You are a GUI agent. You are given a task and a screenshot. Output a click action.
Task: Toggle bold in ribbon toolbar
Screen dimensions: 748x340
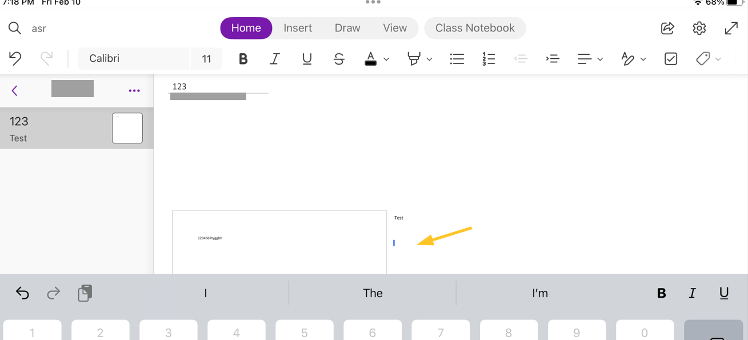(243, 58)
